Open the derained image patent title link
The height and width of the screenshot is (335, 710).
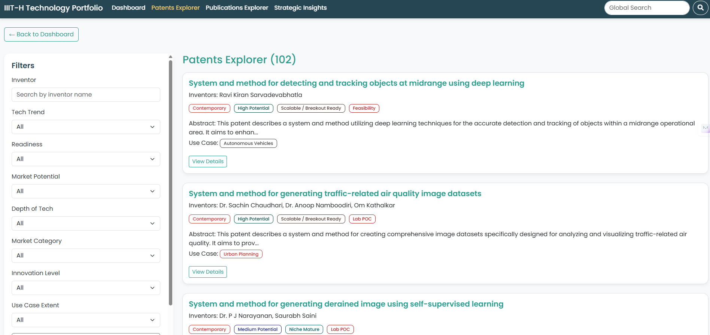[346, 304]
